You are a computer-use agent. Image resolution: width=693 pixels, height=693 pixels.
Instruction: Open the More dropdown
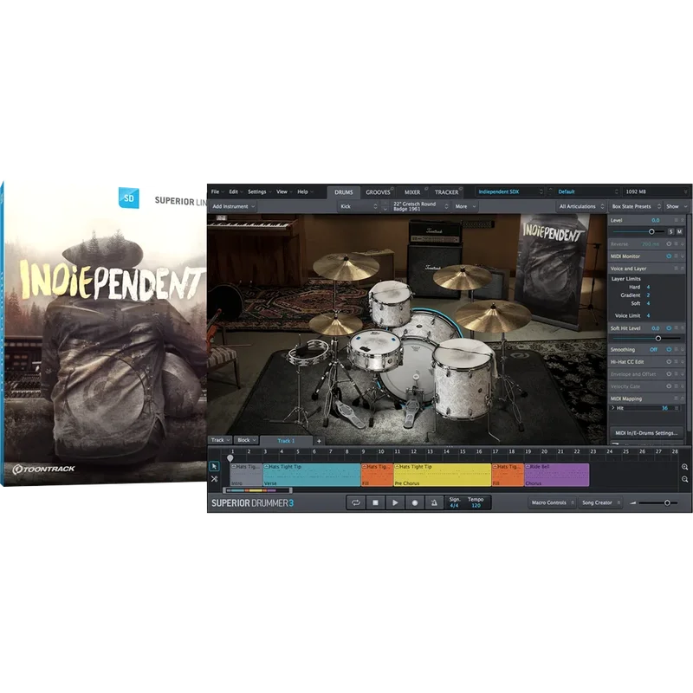(x=465, y=206)
